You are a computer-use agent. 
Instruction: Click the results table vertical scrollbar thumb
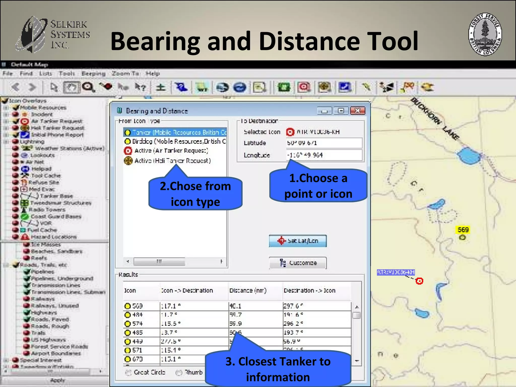357,315
